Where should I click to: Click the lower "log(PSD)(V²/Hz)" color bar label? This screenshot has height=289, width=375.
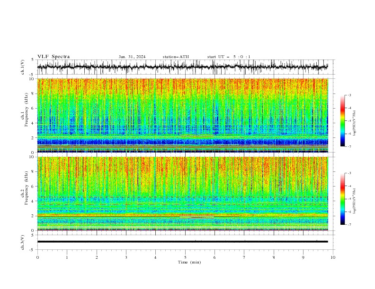354,201
